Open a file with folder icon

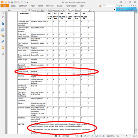pos(6,2)
